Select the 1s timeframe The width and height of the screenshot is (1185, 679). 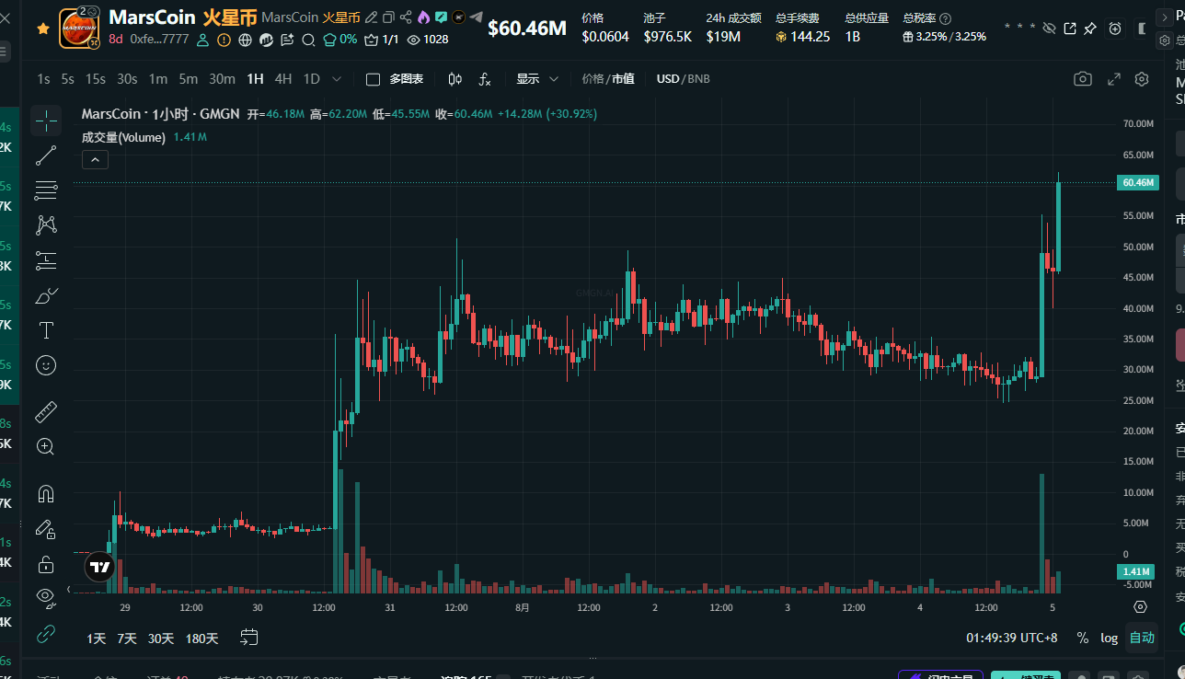click(43, 79)
